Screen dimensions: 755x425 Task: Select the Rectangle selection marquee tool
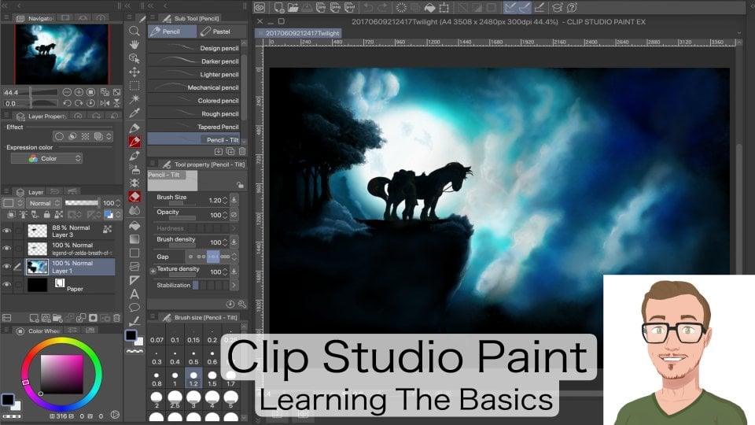pyautogui.click(x=134, y=85)
